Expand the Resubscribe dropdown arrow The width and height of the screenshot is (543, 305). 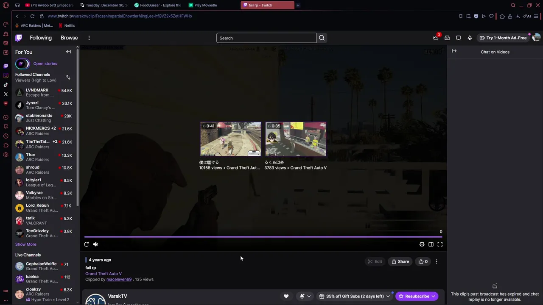433,296
